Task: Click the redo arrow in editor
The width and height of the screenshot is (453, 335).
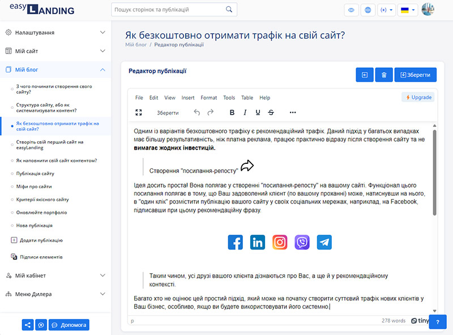Action: tap(211, 112)
